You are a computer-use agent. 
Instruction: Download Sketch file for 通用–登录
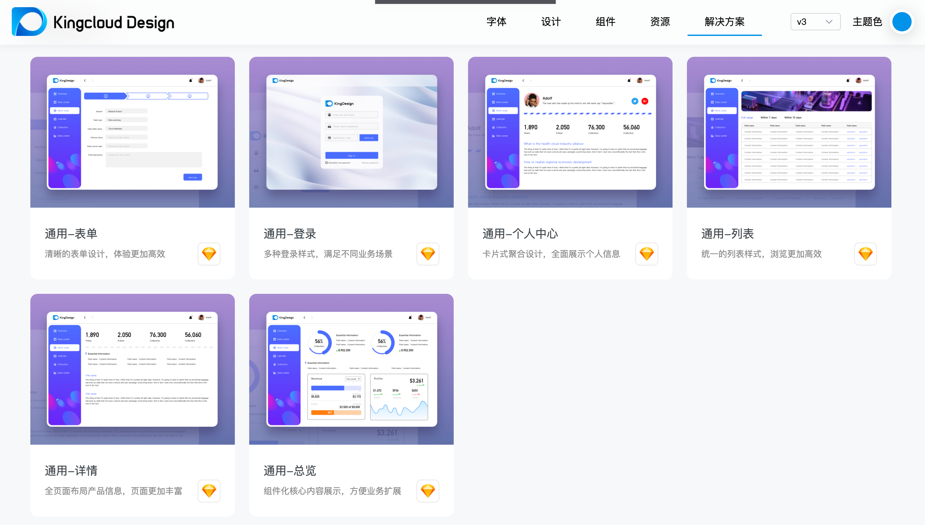(x=428, y=254)
